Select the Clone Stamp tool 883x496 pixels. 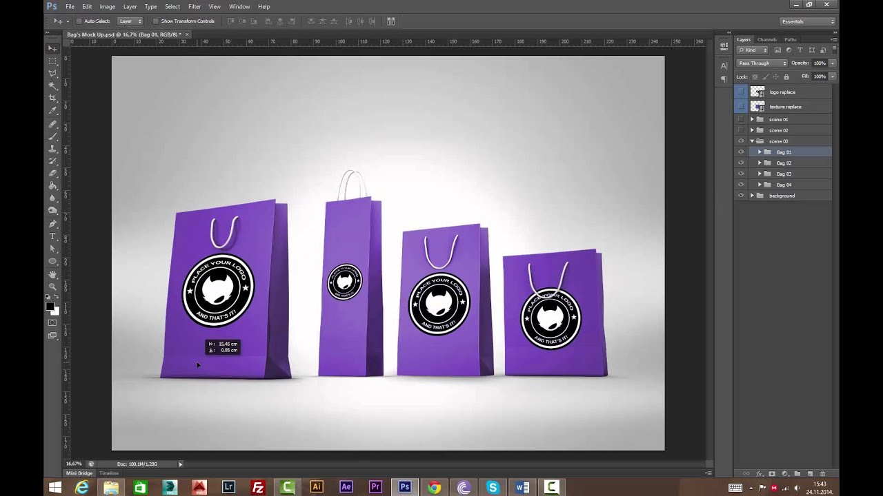pyautogui.click(x=52, y=149)
